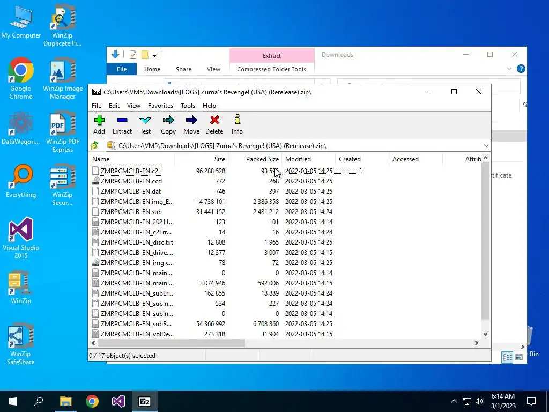Image resolution: width=549 pixels, height=412 pixels.
Task: Open the volume speaker tray icon
Action: (x=480, y=401)
